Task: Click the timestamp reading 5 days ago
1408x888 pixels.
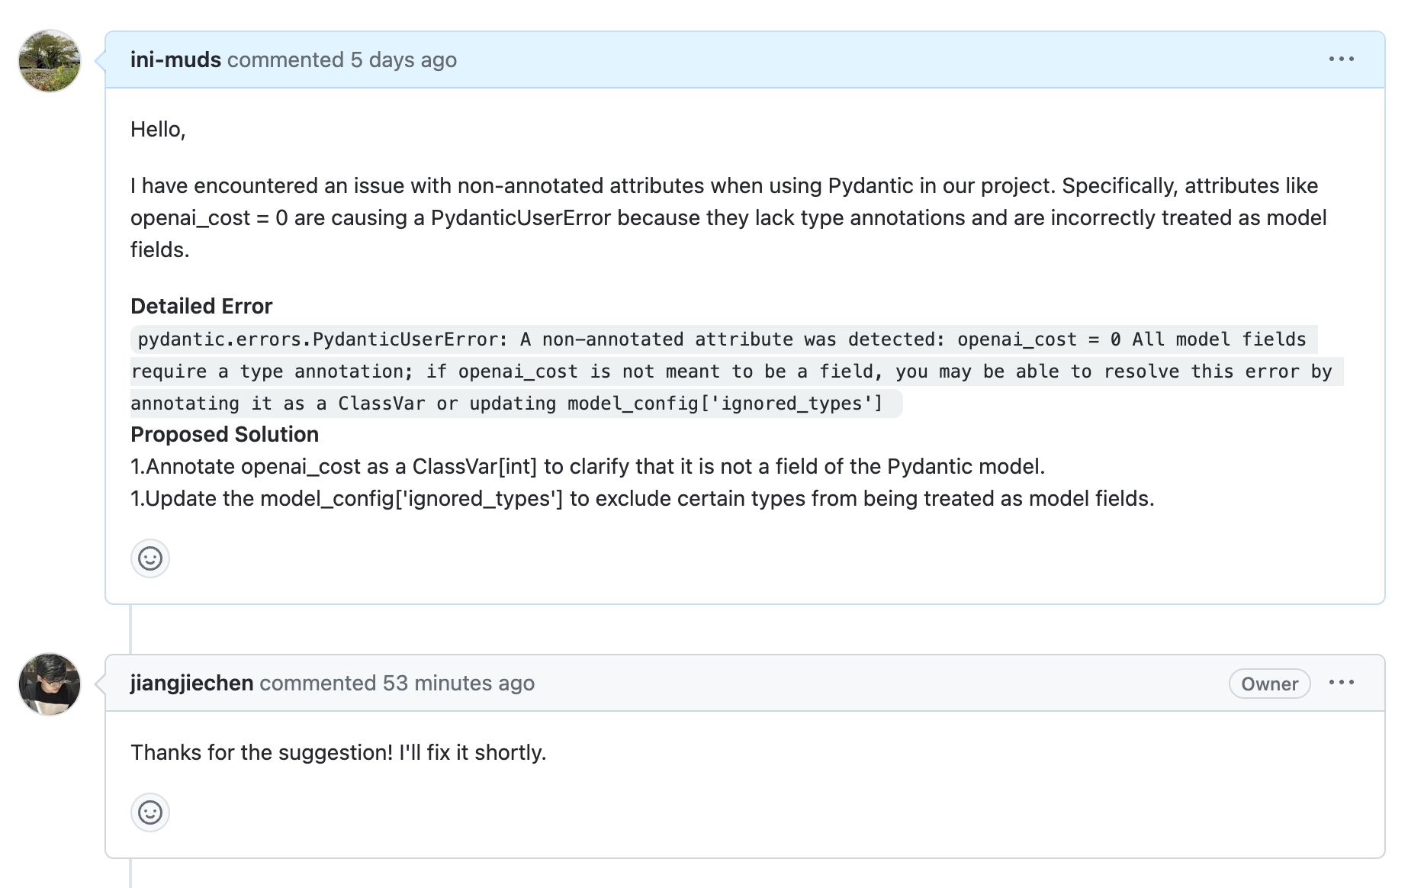Action: click(403, 60)
